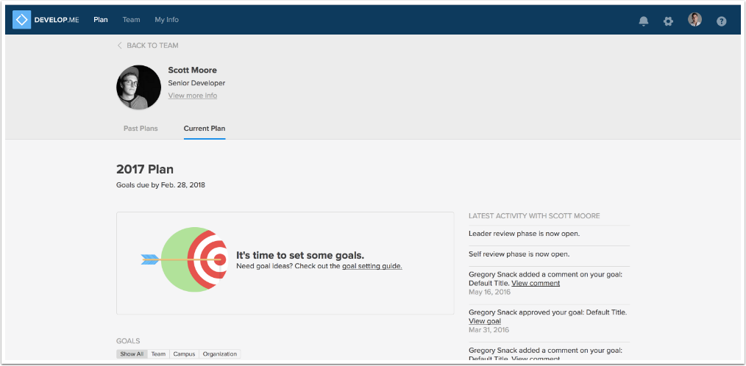Filter goals by Campus

(x=184, y=354)
